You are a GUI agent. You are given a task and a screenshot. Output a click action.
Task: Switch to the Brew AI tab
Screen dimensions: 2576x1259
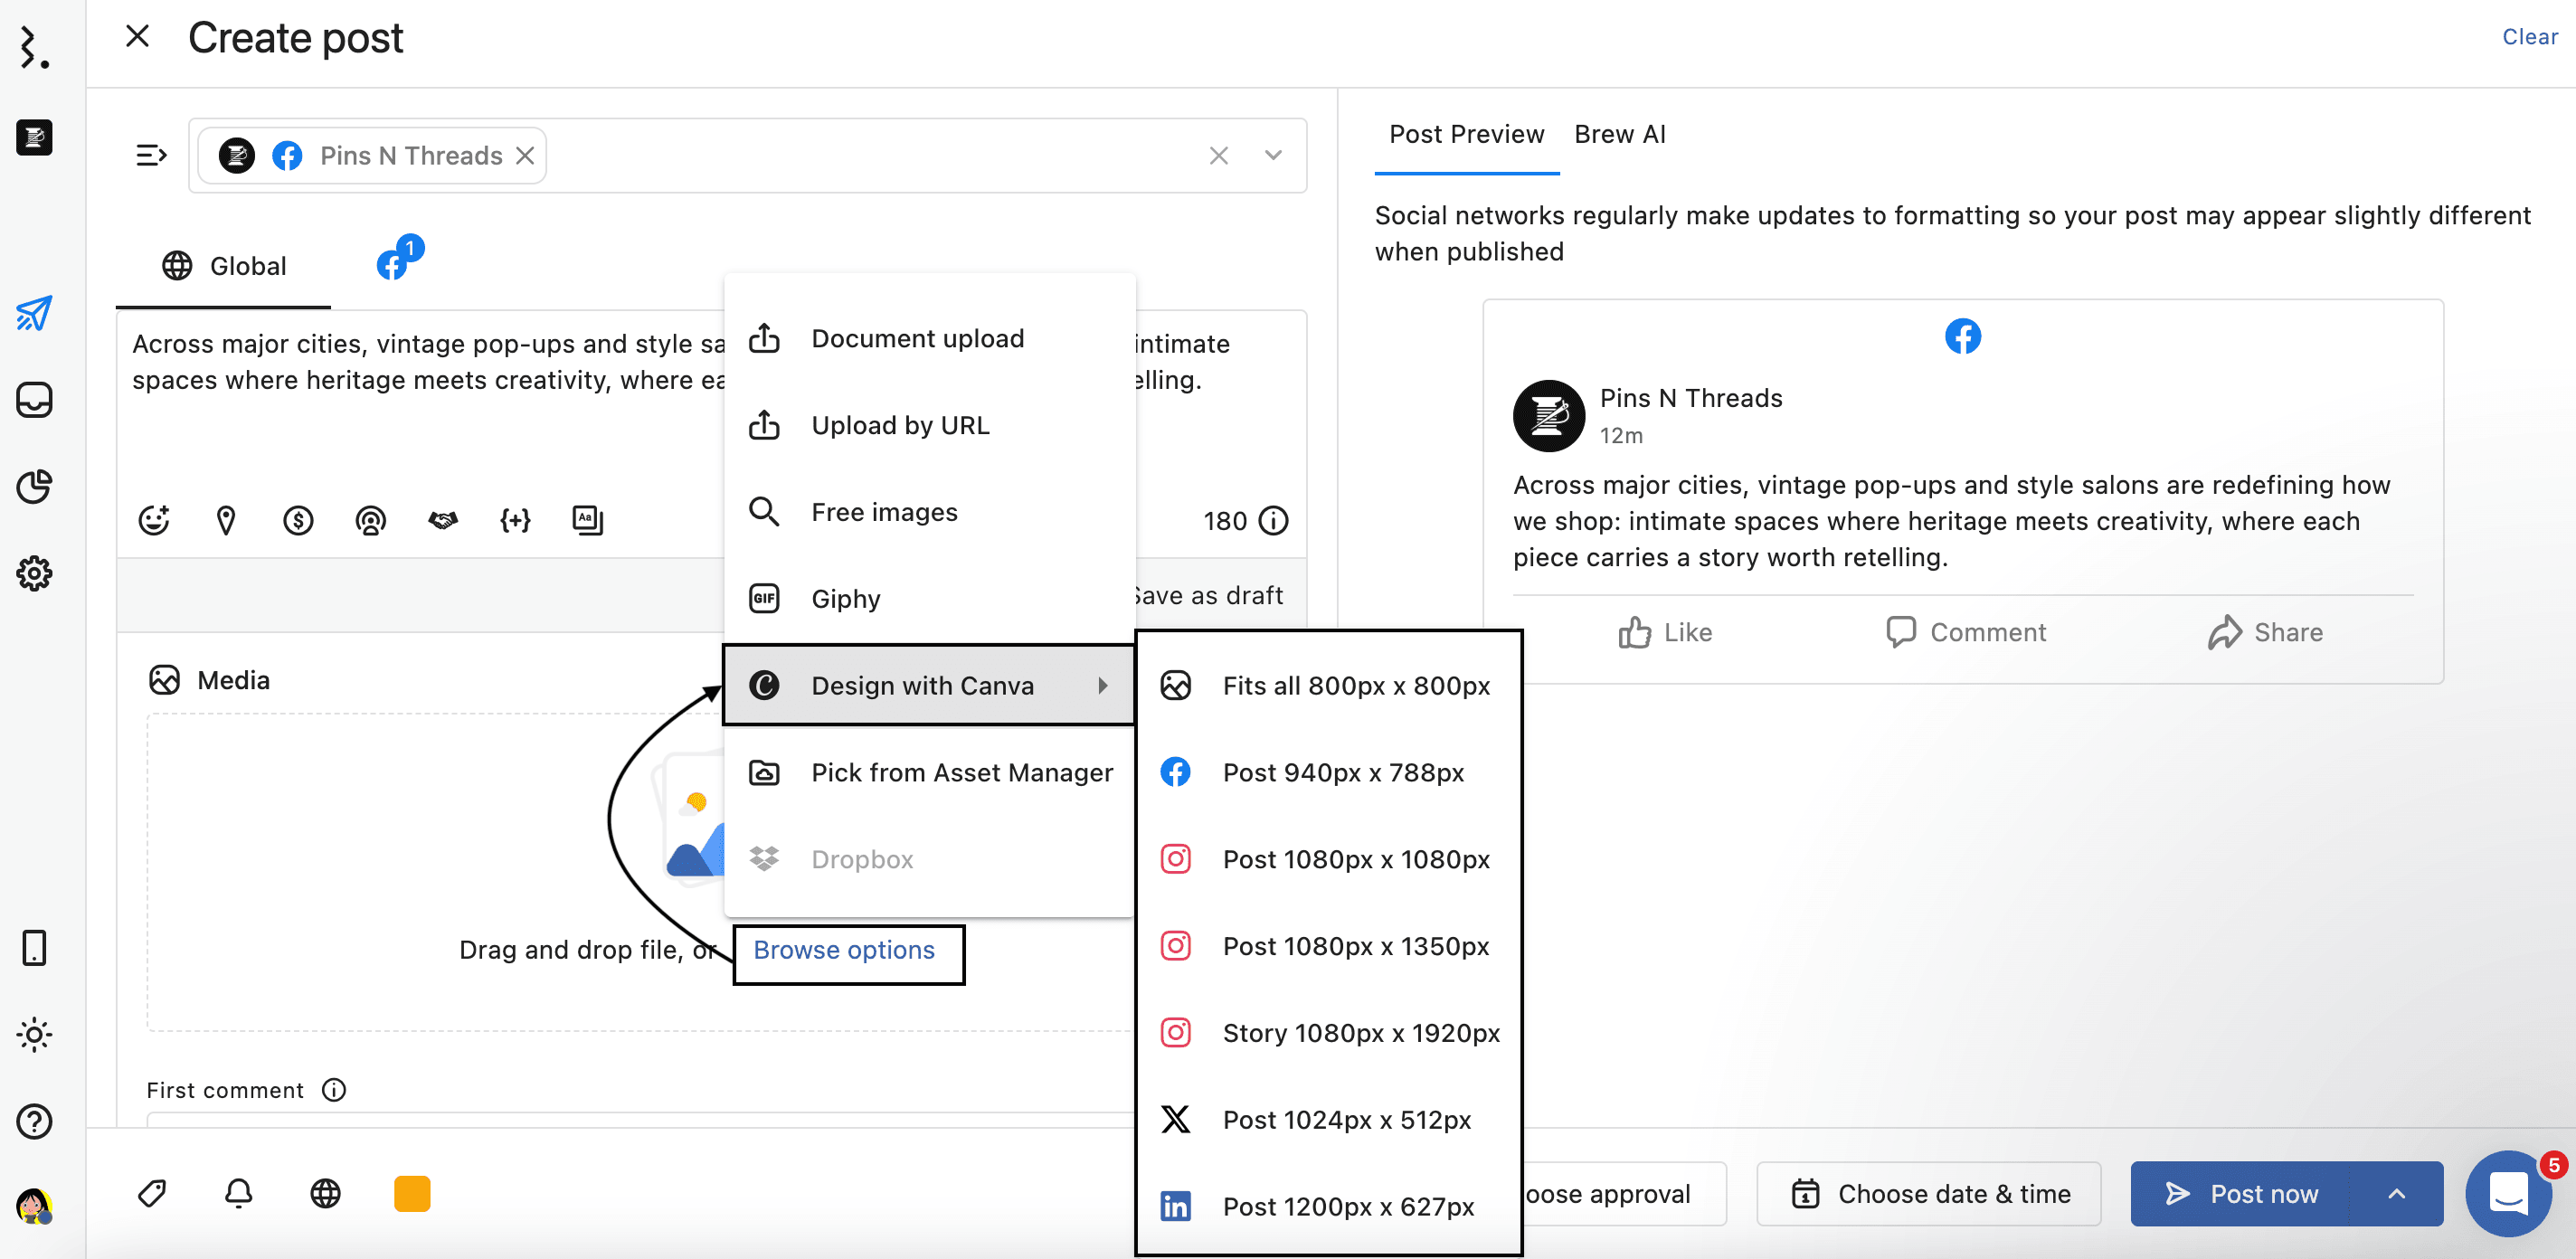(1619, 134)
